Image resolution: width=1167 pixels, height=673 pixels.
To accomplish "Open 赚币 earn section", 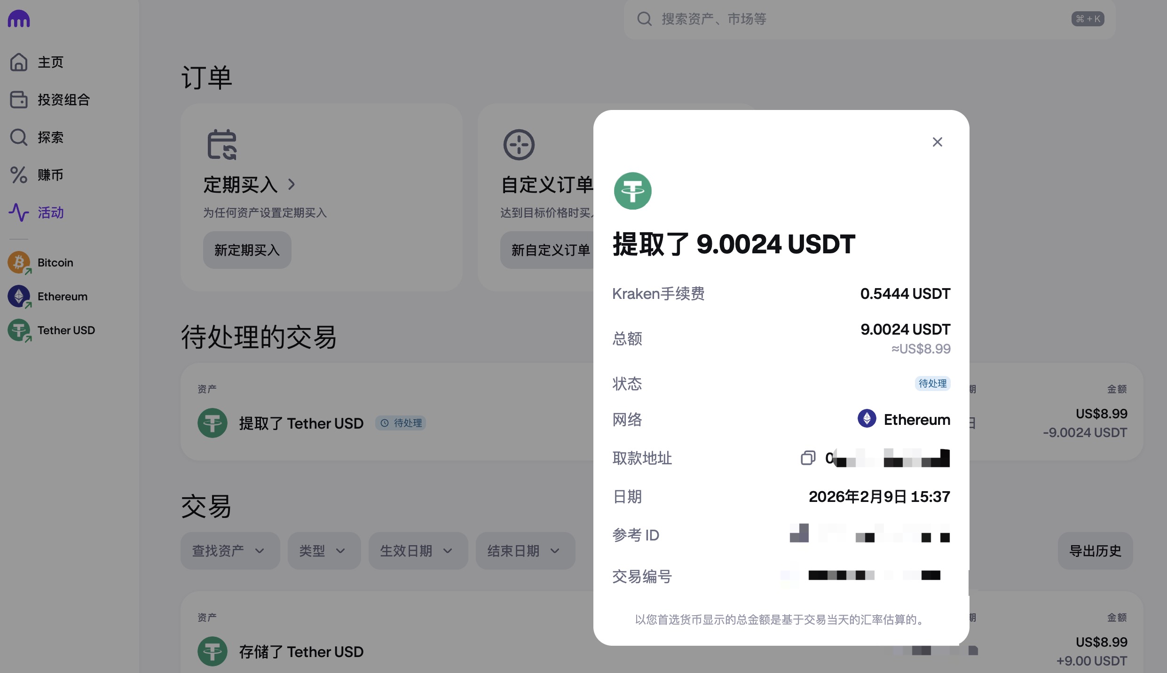I will click(49, 175).
